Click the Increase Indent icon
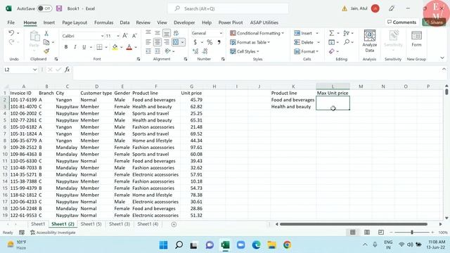450x253 pixels. tap(157, 51)
